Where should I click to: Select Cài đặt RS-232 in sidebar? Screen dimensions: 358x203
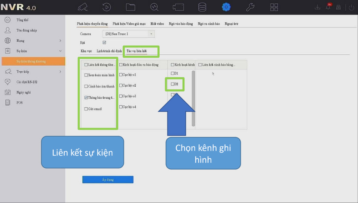pyautogui.click(x=27, y=82)
